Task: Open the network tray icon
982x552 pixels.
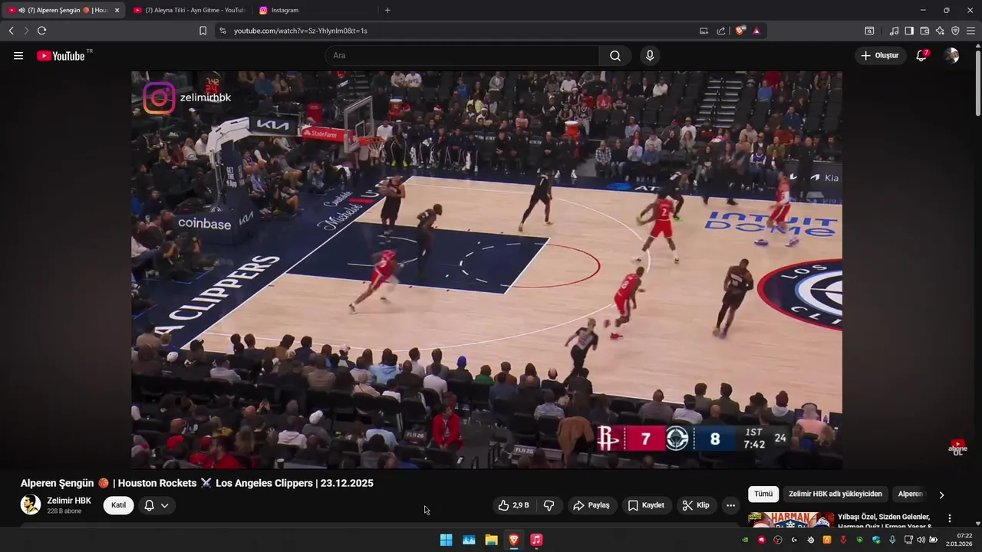Action: click(x=908, y=540)
